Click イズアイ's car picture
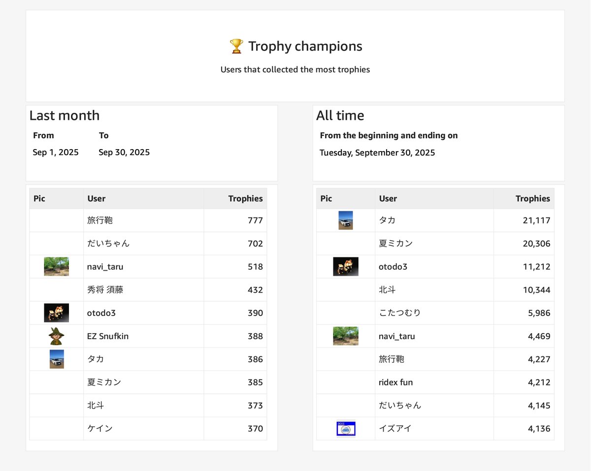This screenshot has width=591, height=471. (346, 429)
